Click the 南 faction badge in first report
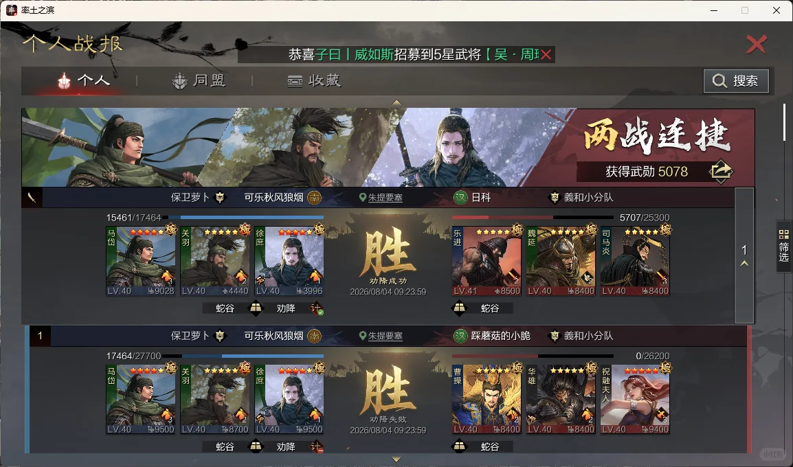The image size is (793, 467). (315, 198)
